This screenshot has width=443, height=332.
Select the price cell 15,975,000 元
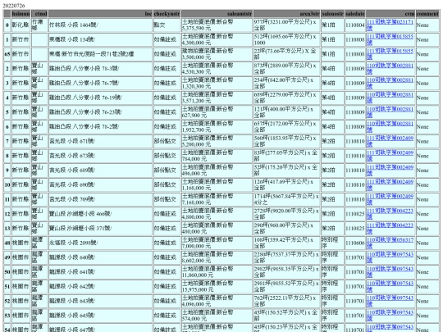point(217,287)
